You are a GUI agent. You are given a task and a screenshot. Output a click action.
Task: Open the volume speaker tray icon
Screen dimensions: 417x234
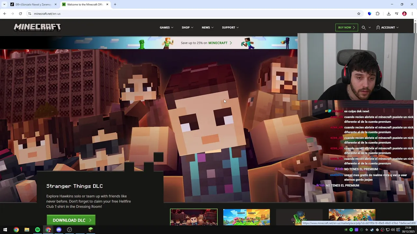click(x=393, y=230)
